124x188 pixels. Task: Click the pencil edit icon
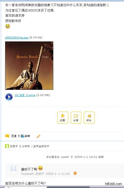[38, 136]
